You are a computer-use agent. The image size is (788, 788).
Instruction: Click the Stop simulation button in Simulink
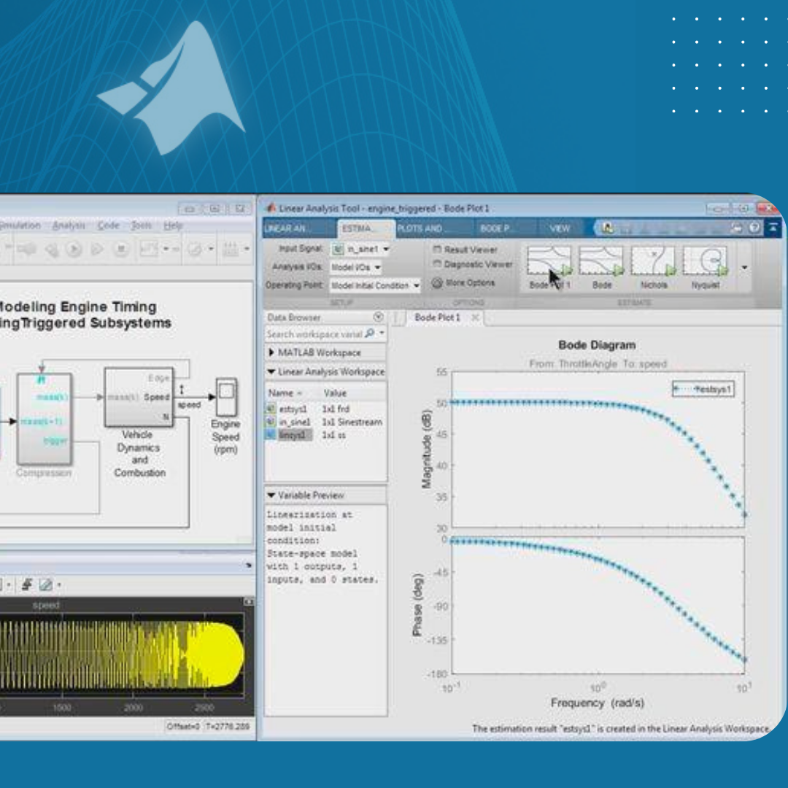coord(122,250)
